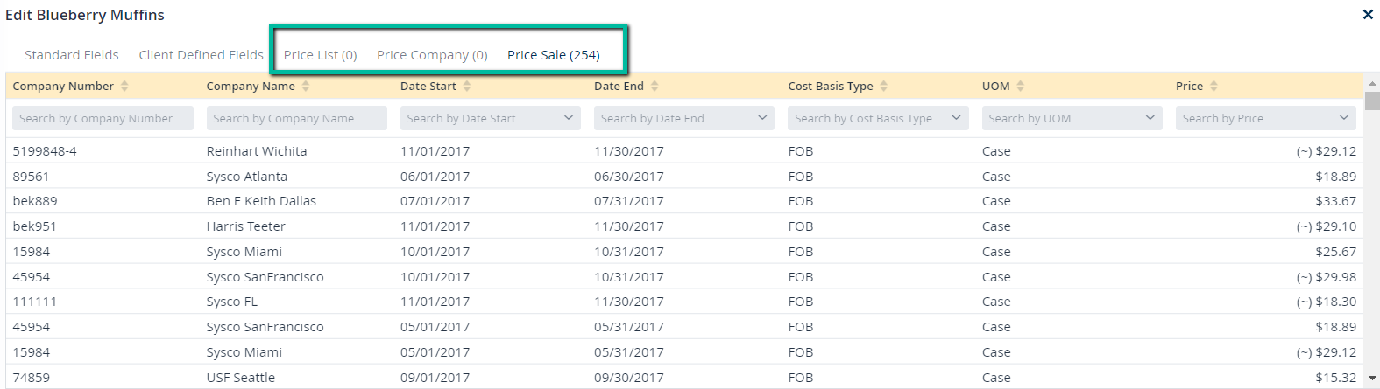Screen dimensions: 1380x389
Task: Focus the Search by Company Name field
Action: [296, 118]
